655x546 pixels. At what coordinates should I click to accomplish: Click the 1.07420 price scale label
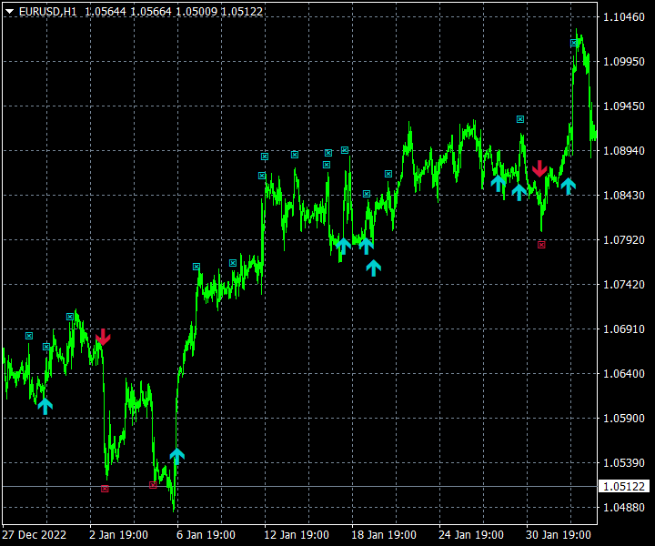coord(624,285)
